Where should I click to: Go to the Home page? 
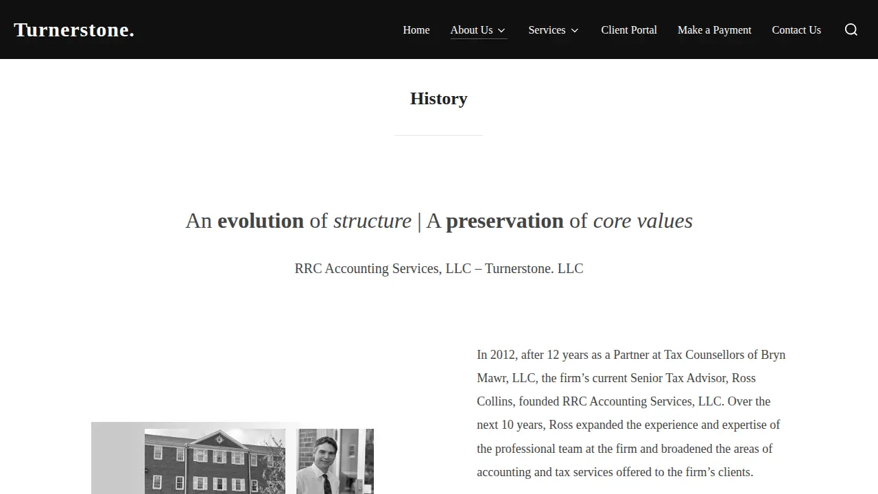coord(416,30)
